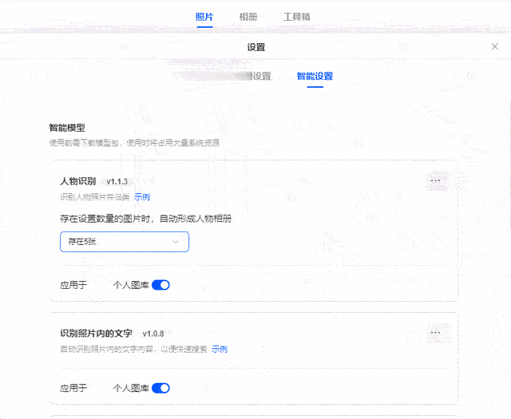511x419 pixels.
Task: Open the 示例 link for 人物识别
Action: 142,197
